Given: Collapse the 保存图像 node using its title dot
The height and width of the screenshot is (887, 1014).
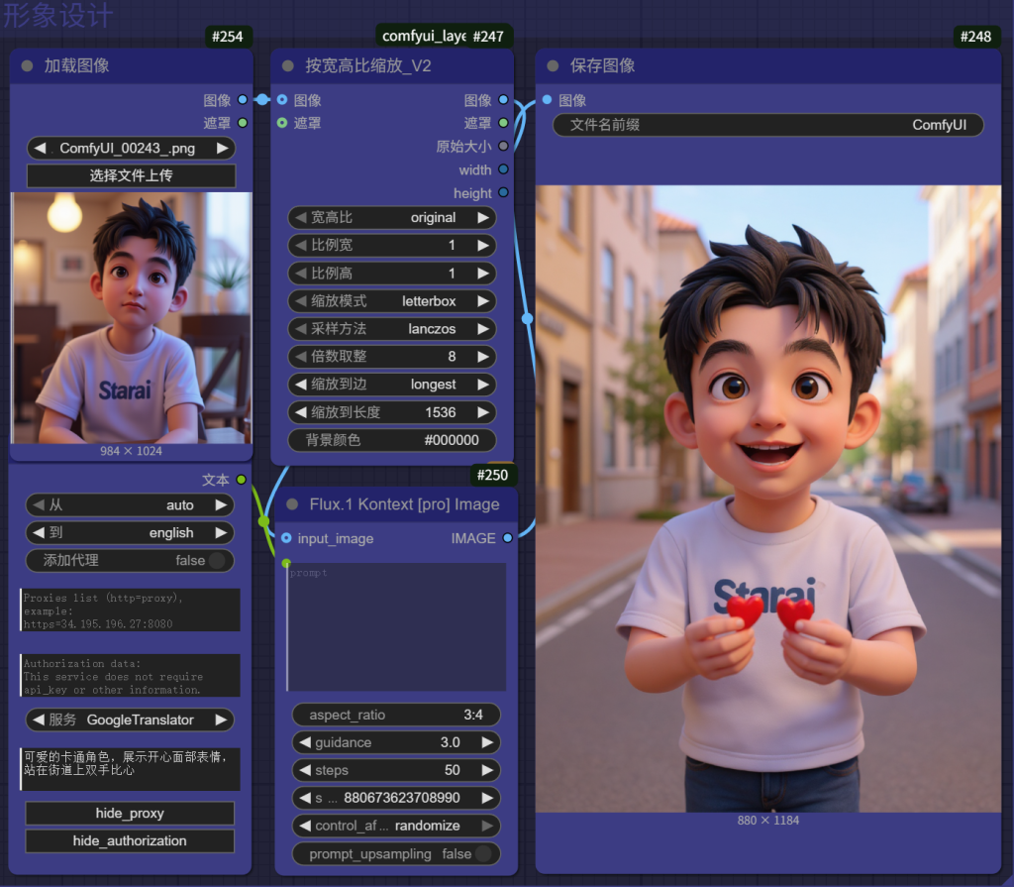Looking at the screenshot, I should point(553,65).
